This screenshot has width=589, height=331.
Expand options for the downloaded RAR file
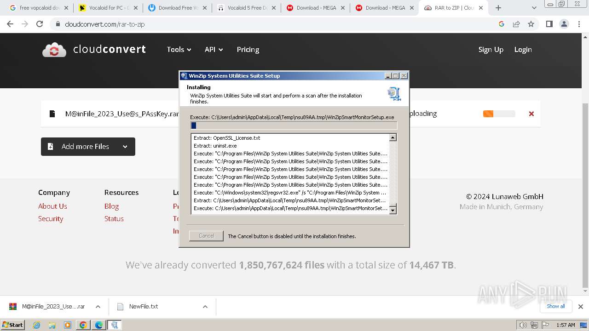click(x=98, y=307)
